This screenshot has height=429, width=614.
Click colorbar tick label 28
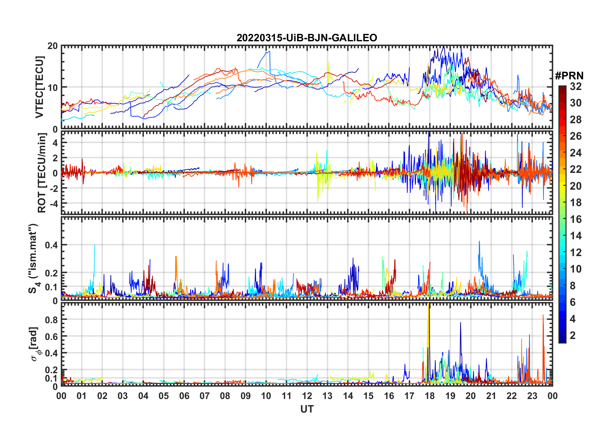pyautogui.click(x=576, y=120)
